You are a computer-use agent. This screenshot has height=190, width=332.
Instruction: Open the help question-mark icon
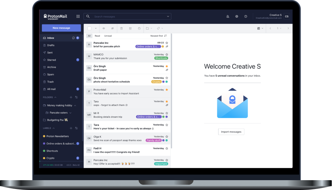[246, 16]
